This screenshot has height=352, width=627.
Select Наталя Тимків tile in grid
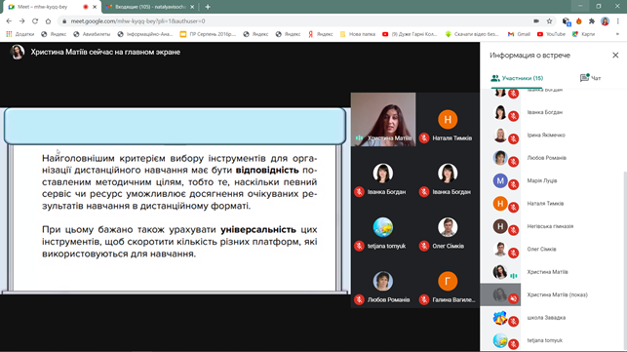coord(448,119)
